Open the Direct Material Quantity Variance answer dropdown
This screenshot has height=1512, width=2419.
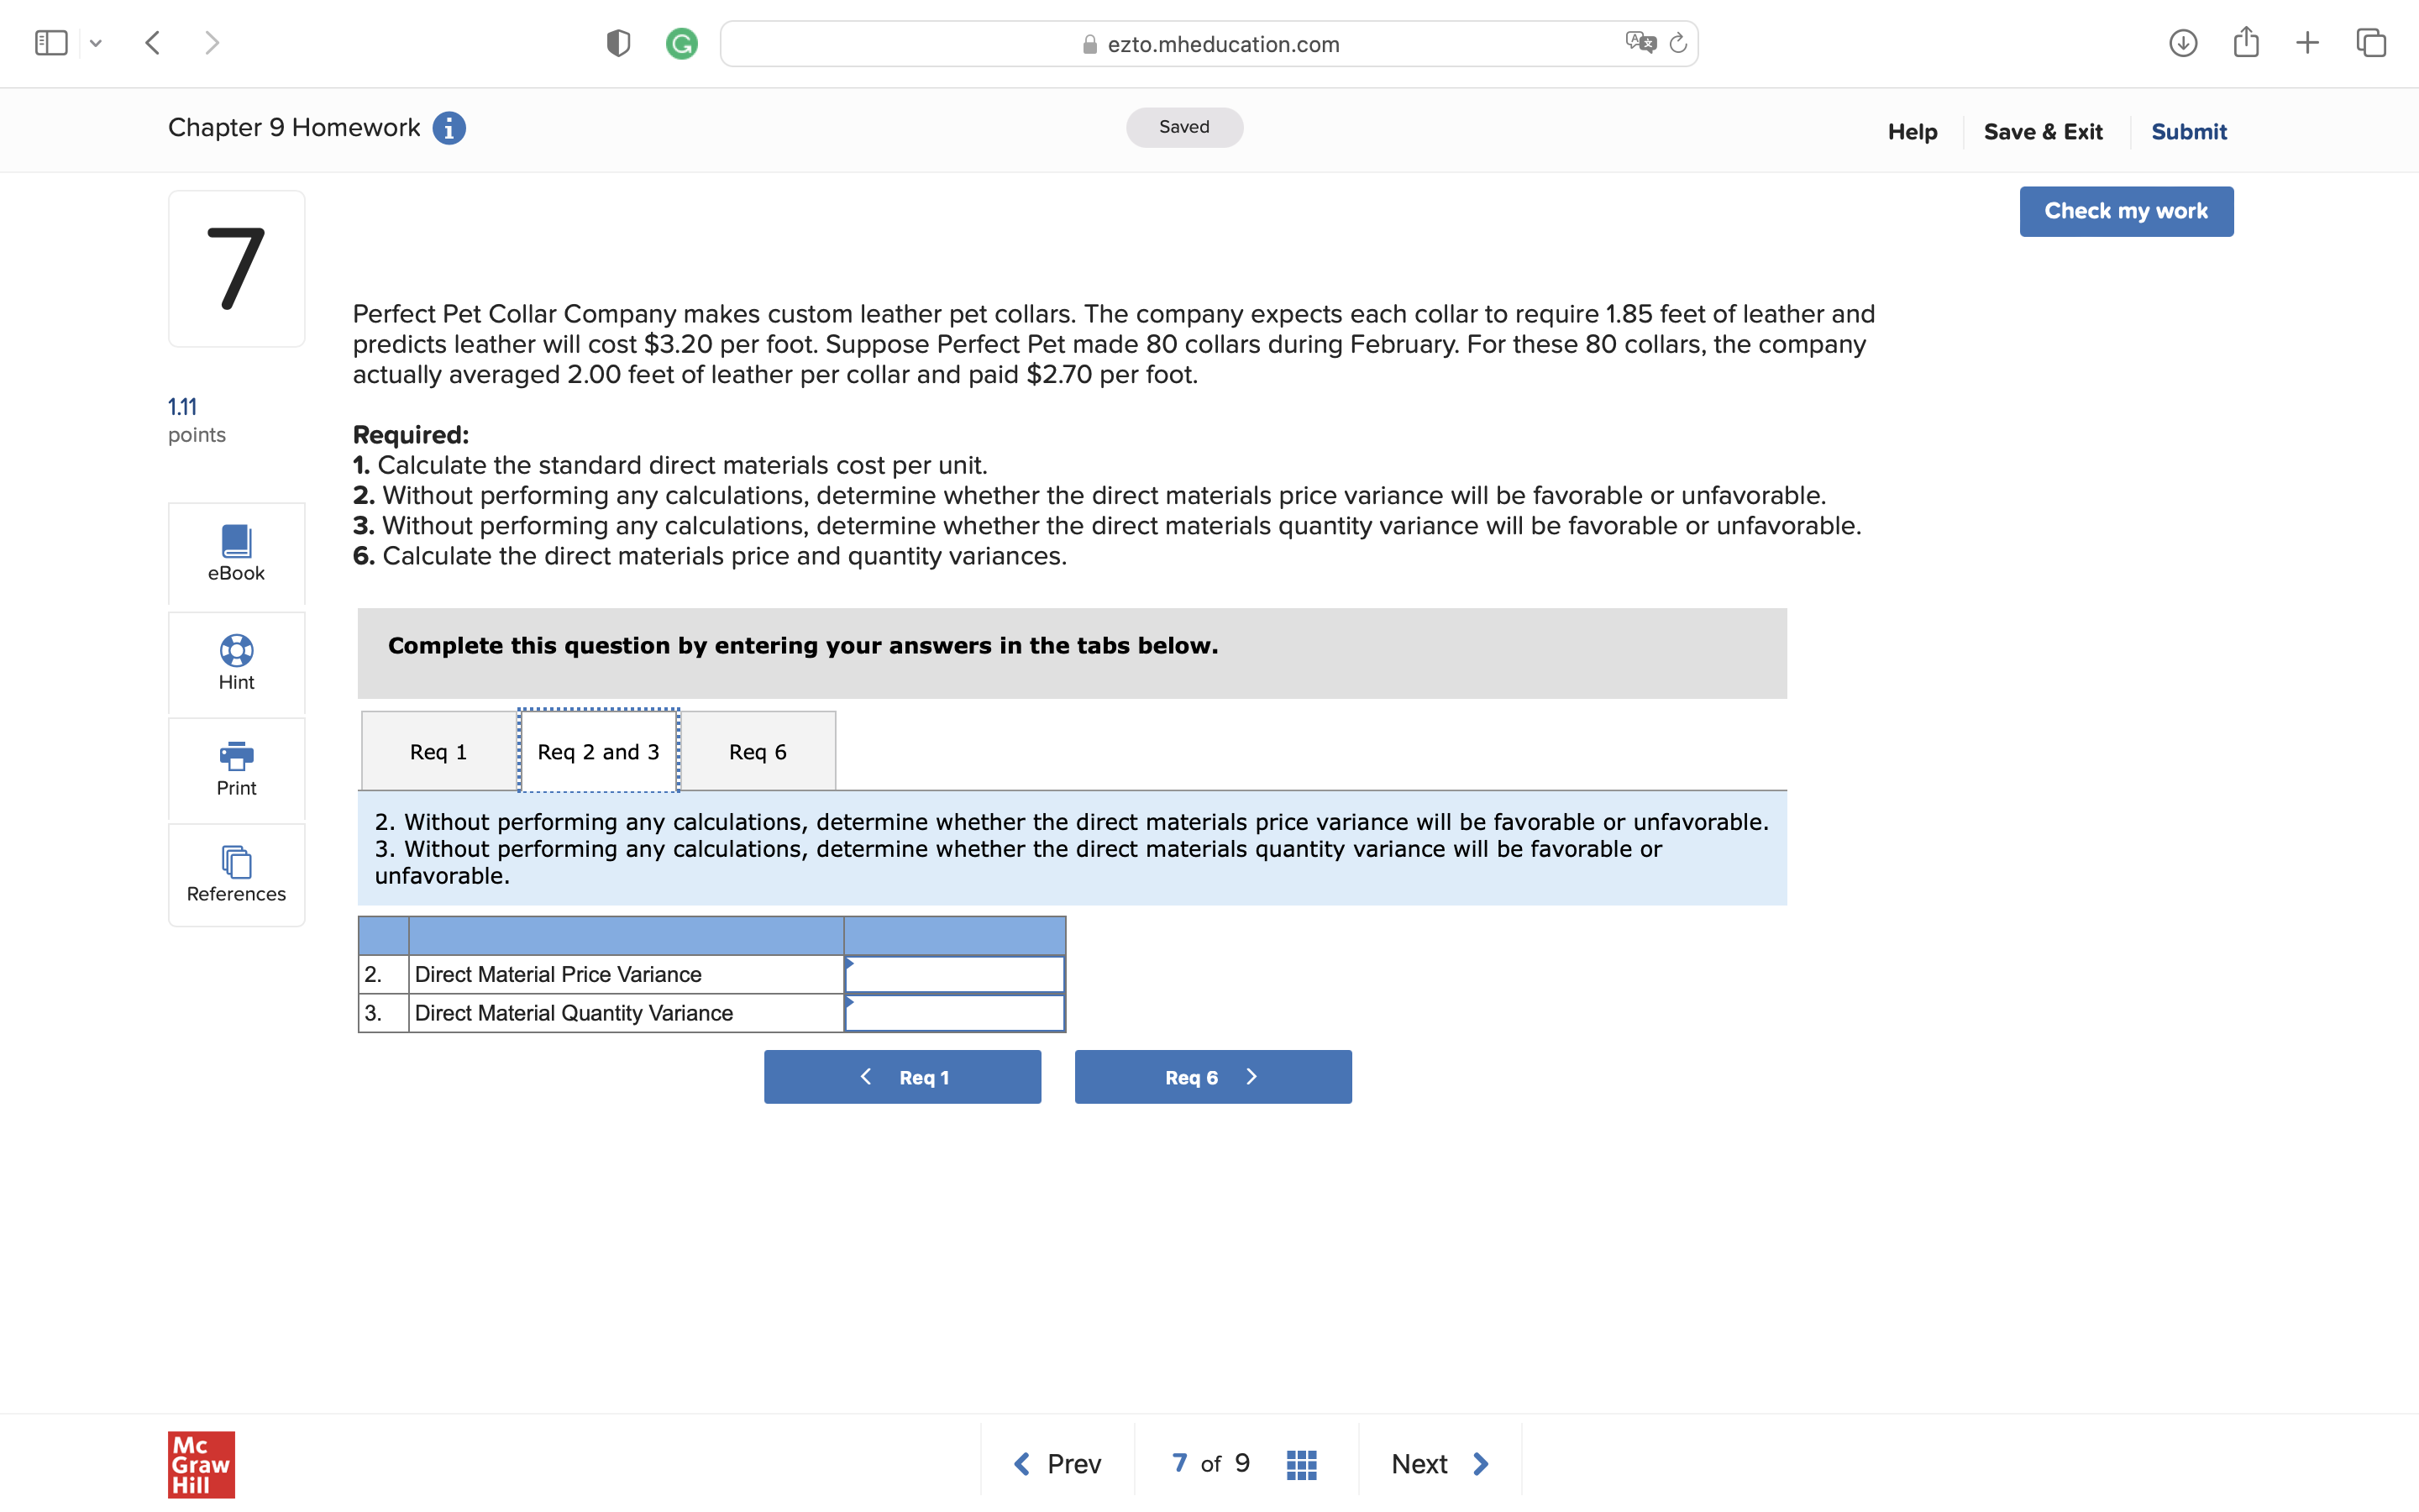click(x=953, y=1012)
